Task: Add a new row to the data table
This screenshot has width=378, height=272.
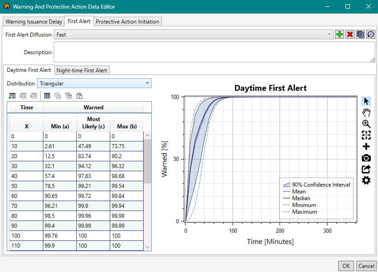Action: point(12,96)
